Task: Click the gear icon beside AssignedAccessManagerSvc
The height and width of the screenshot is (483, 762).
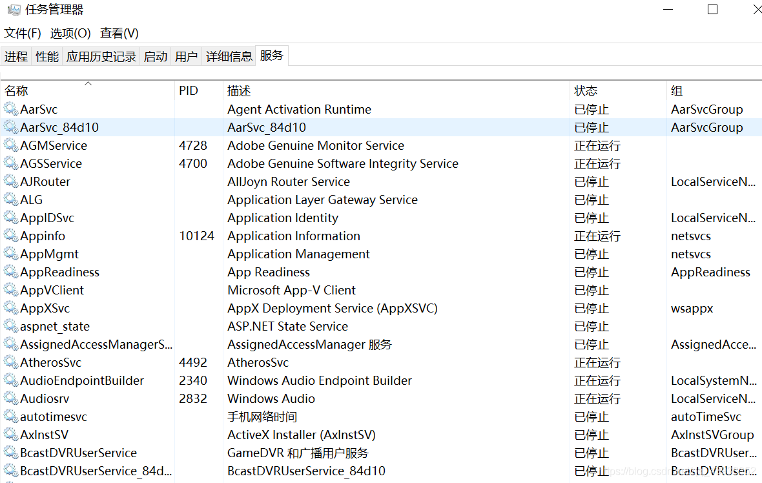Action: point(11,344)
